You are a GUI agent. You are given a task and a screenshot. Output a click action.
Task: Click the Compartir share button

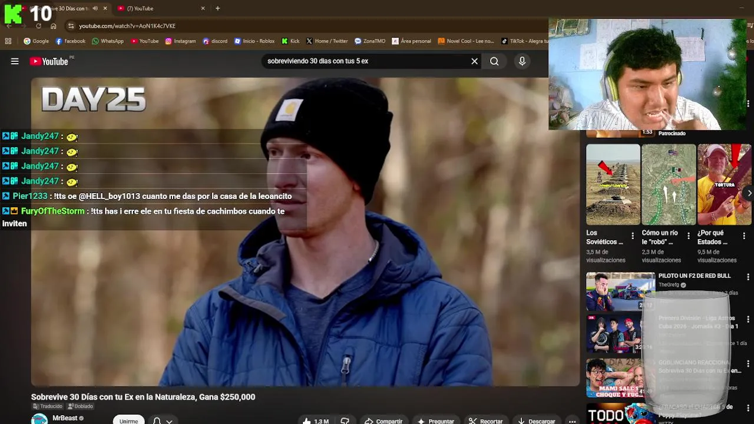tap(383, 421)
